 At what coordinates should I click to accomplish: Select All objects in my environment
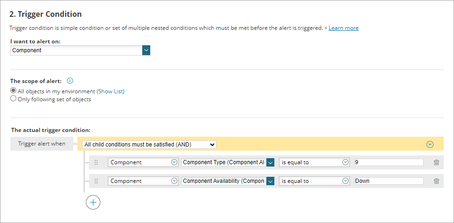coord(14,91)
